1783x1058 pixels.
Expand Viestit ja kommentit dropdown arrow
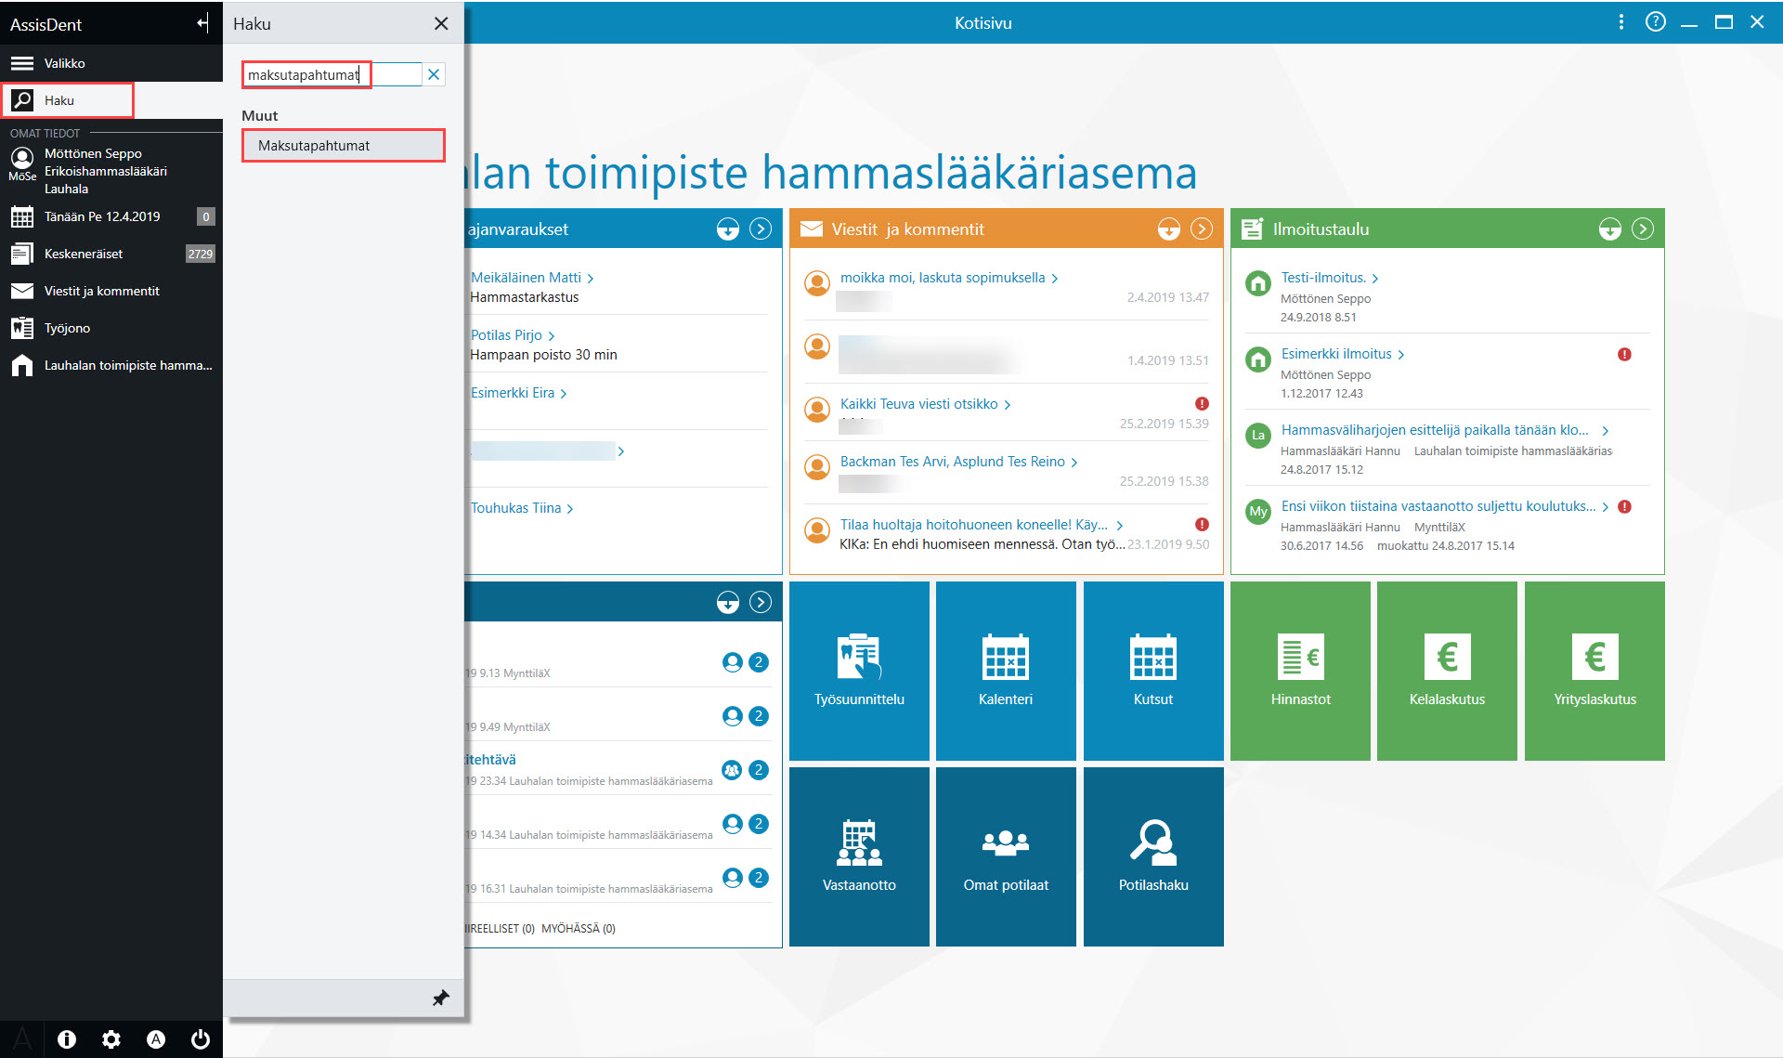(1168, 229)
